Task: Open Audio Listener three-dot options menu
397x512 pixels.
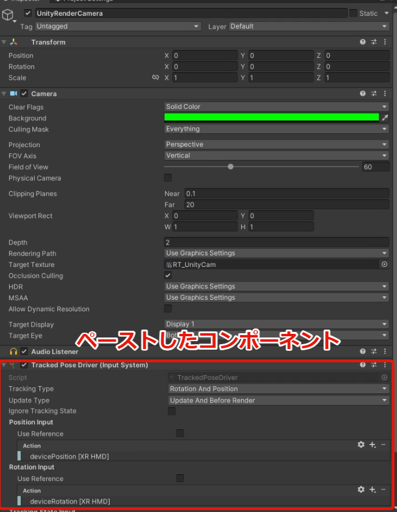Action: [x=384, y=351]
